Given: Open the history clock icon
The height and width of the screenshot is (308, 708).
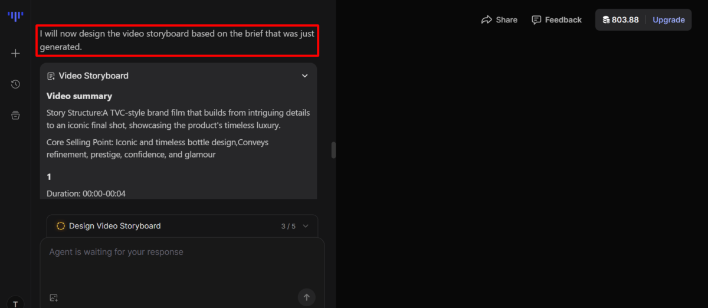Looking at the screenshot, I should tap(15, 84).
